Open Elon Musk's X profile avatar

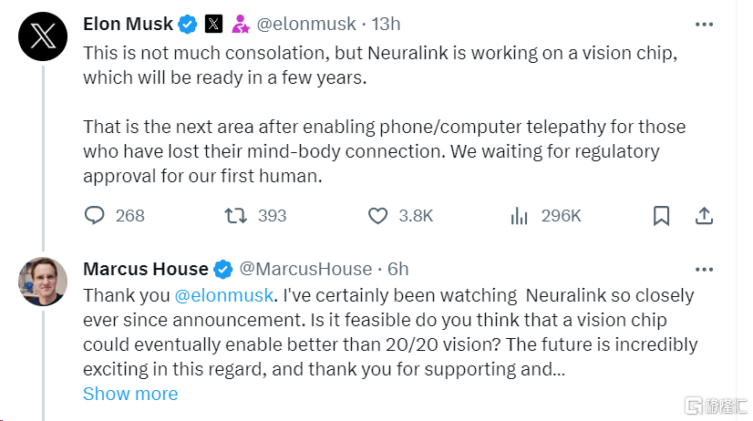pyautogui.click(x=43, y=36)
